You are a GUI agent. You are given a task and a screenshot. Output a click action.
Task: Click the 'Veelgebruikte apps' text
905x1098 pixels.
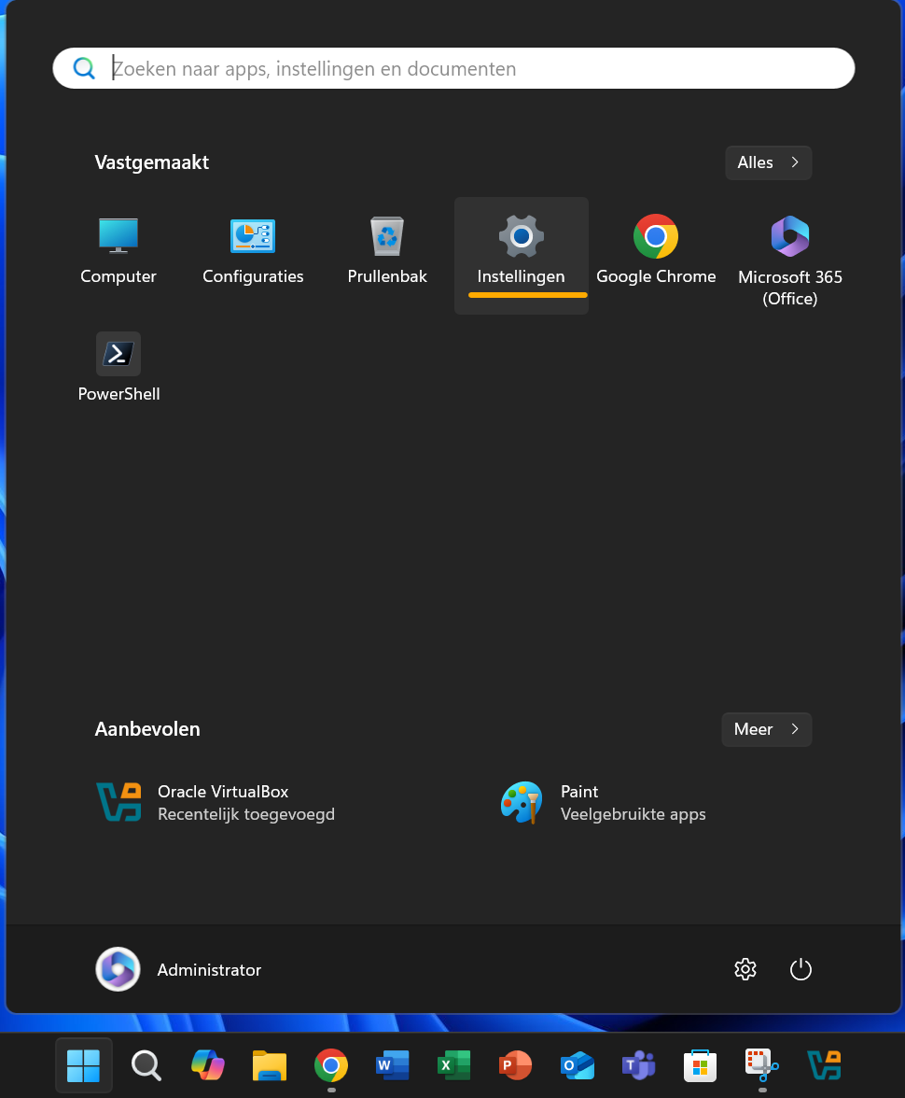coord(633,814)
